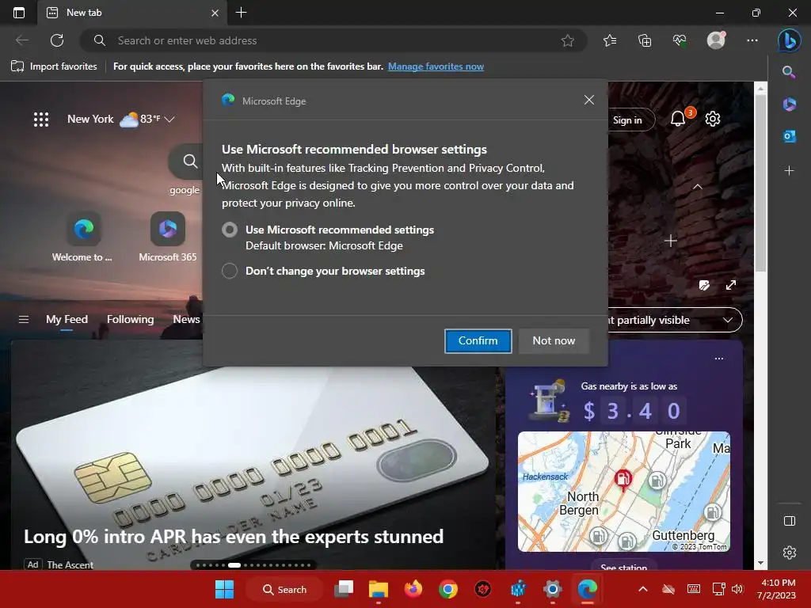
Task: Select Don't change your browser settings
Action: point(230,271)
